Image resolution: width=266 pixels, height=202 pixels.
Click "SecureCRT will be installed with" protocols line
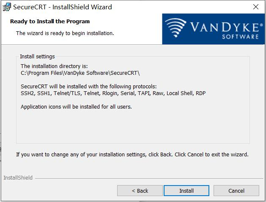(89, 86)
